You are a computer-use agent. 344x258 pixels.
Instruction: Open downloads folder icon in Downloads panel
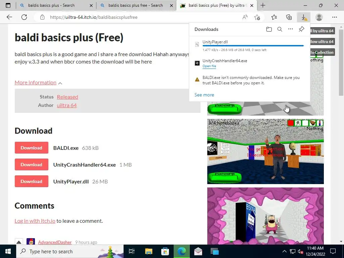pyautogui.click(x=269, y=29)
